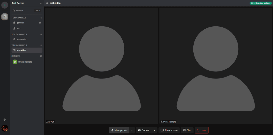Open microphone device options chevron
The image size is (273, 135).
132,130
